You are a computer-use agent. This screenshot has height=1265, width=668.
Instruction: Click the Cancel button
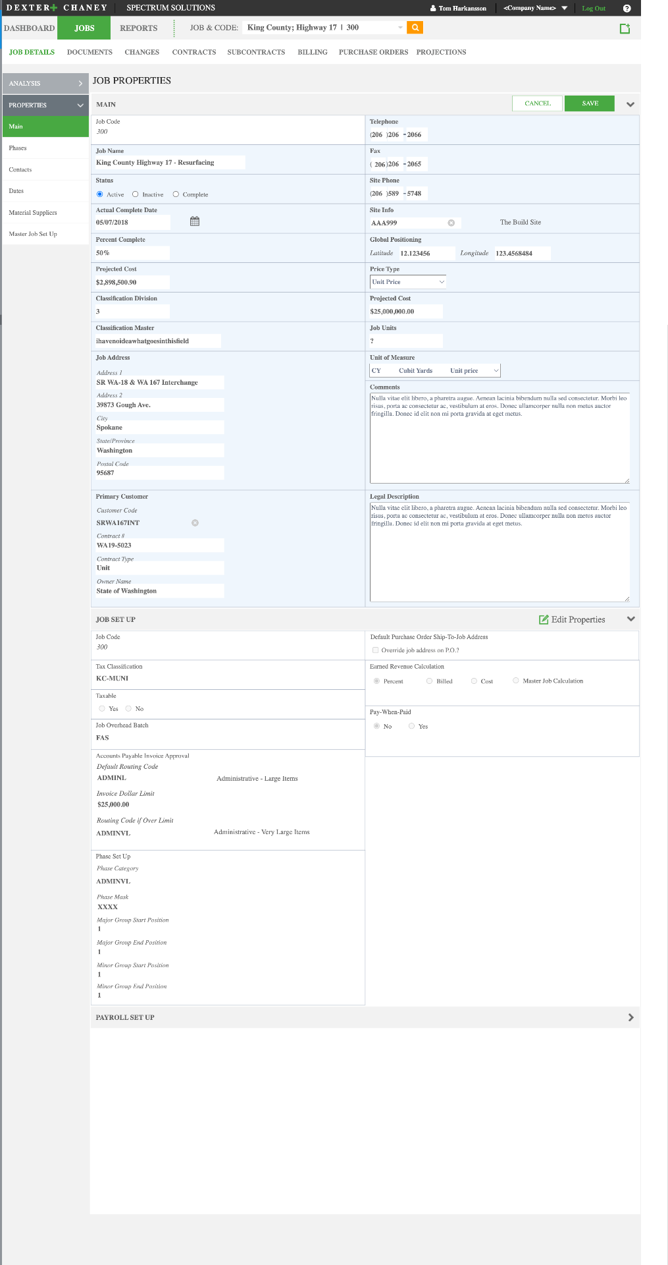click(537, 103)
